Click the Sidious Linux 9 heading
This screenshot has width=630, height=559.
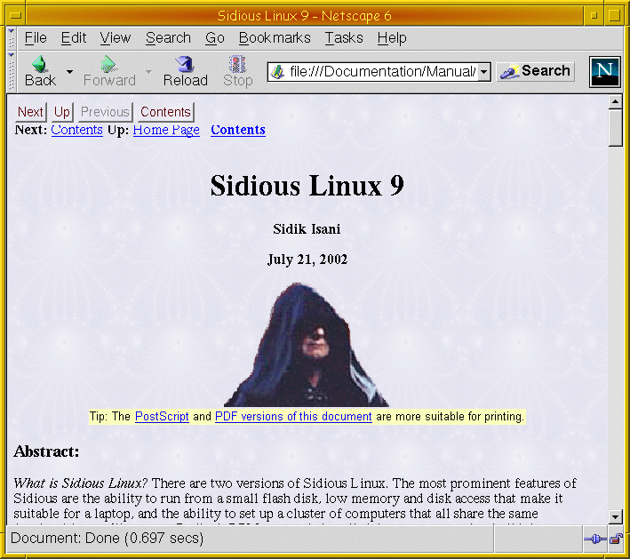click(x=307, y=186)
